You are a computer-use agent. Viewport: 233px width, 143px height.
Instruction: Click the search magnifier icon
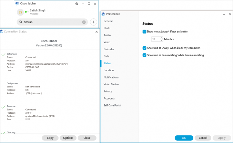21,22
